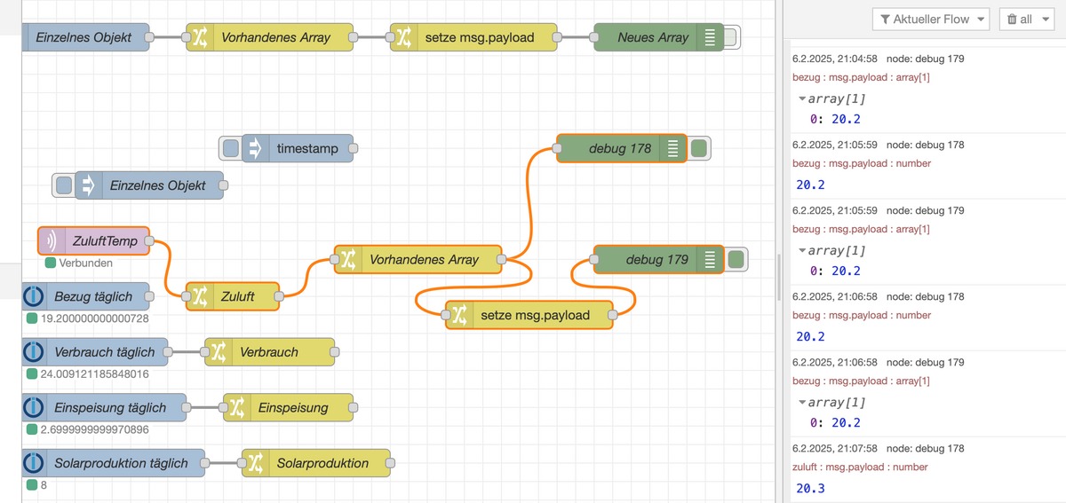Select the Bezug täglich node label
Image resolution: width=1066 pixels, height=503 pixels.
pyautogui.click(x=93, y=296)
